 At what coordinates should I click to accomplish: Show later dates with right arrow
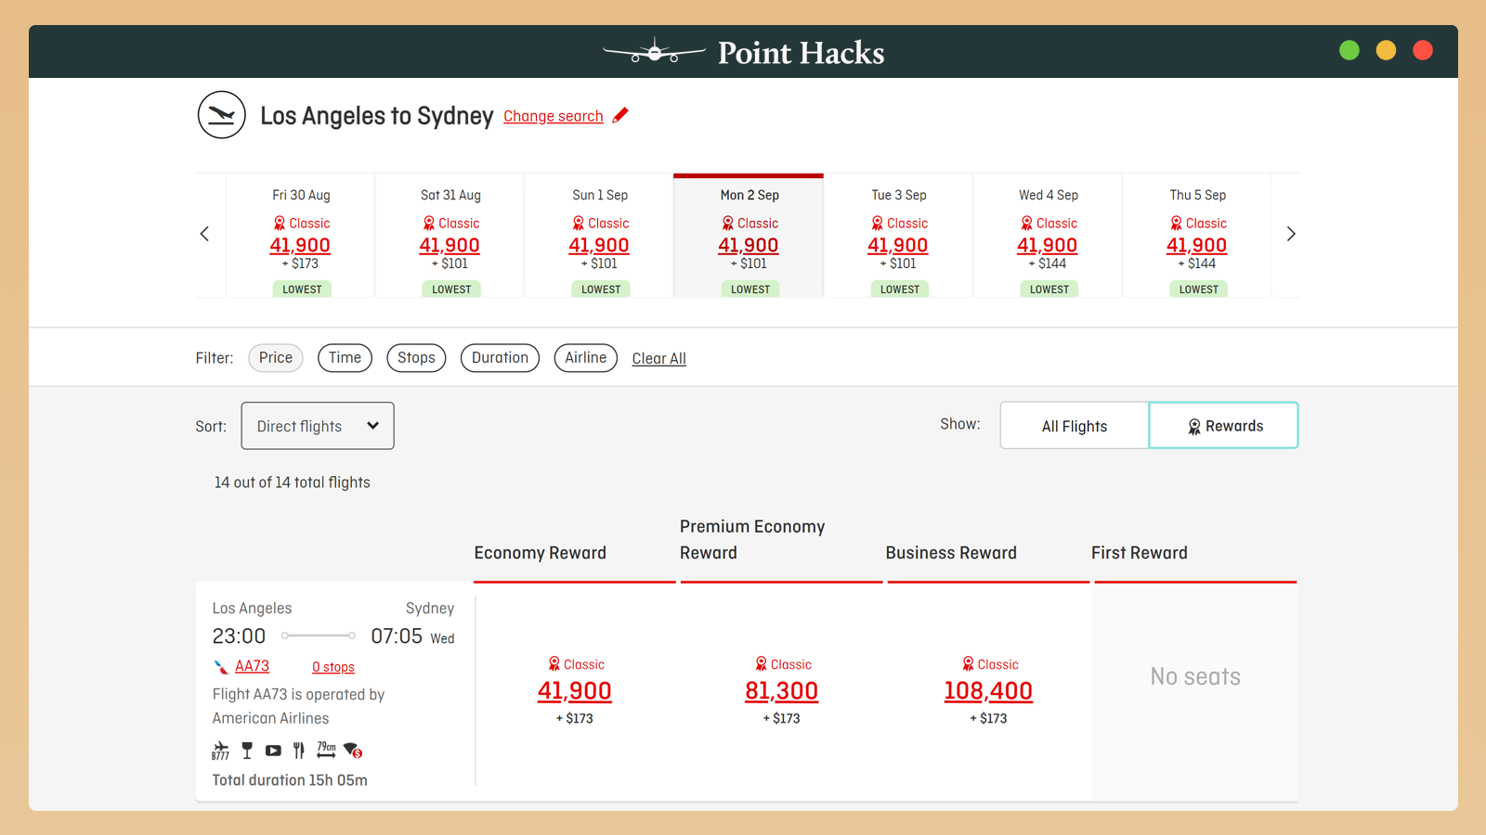click(1290, 234)
